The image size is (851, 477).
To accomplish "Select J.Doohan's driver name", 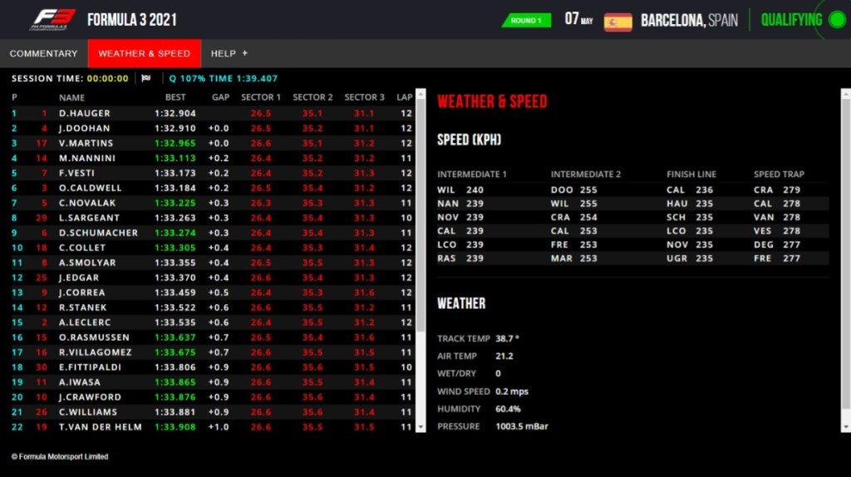I will point(84,128).
